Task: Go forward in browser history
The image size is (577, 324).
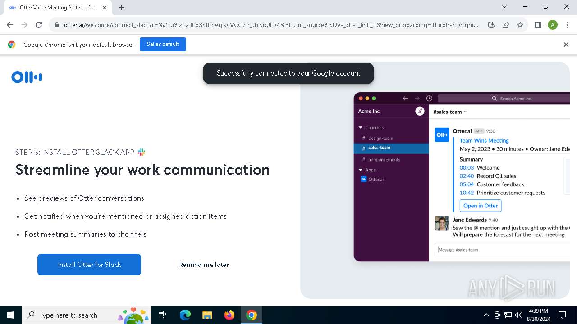Action: (24, 25)
